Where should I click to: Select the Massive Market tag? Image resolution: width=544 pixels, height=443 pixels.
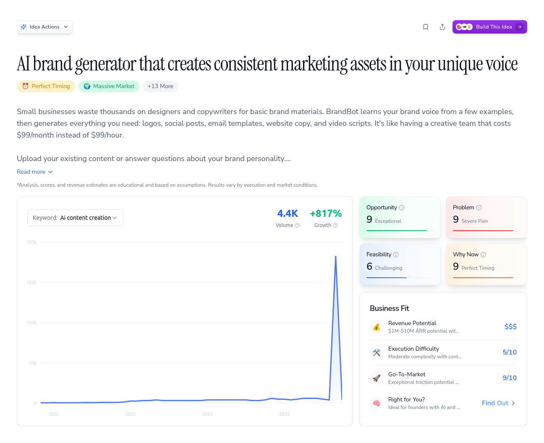click(109, 86)
